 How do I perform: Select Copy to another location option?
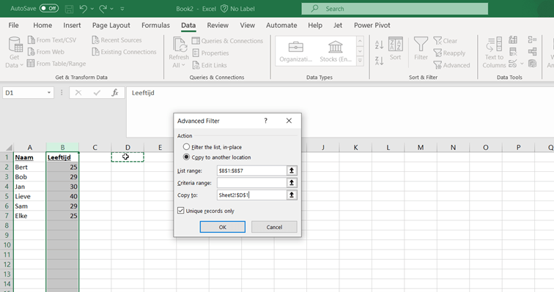pyautogui.click(x=186, y=157)
